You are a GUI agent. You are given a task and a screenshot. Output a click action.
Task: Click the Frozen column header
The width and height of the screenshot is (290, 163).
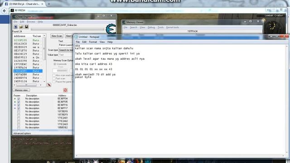(17, 96)
